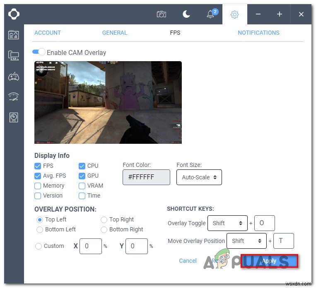Click the custom Y percentage field
This screenshot has height=288, width=316.
[136, 246]
